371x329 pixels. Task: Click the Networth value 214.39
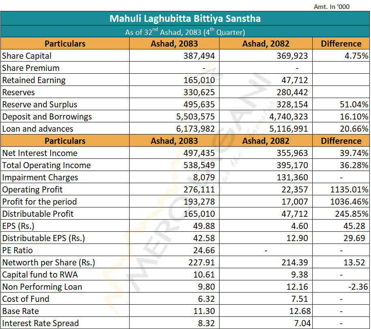click(294, 263)
